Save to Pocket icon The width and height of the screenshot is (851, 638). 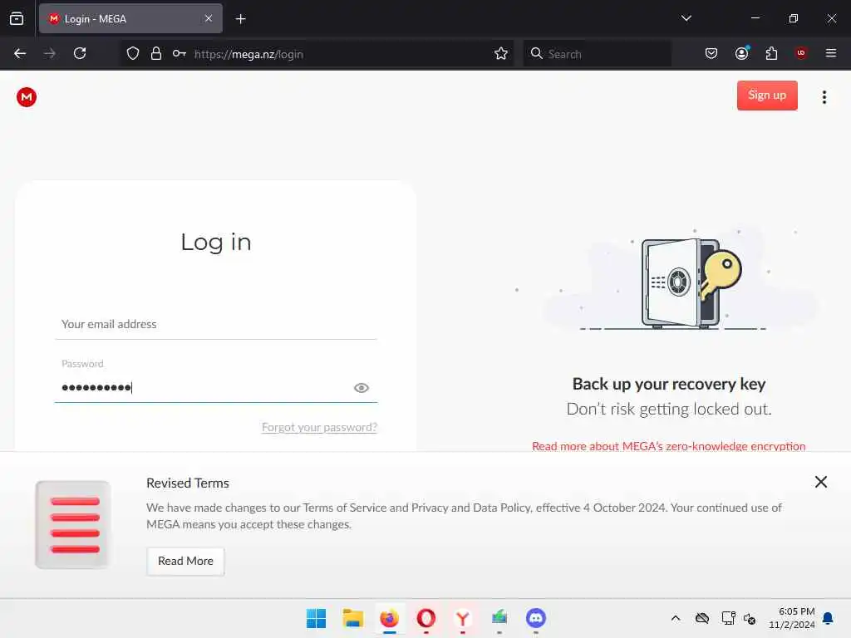pyautogui.click(x=711, y=53)
